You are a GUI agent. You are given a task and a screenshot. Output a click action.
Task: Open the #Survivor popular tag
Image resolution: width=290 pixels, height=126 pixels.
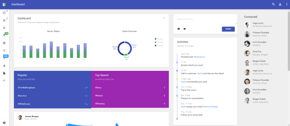click(x=22, y=96)
